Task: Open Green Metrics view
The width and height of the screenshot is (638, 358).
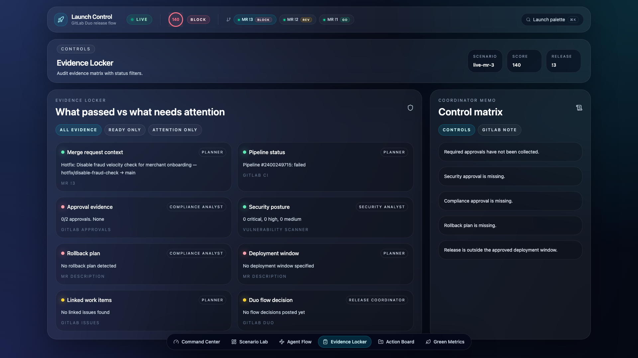Action: [x=445, y=342]
